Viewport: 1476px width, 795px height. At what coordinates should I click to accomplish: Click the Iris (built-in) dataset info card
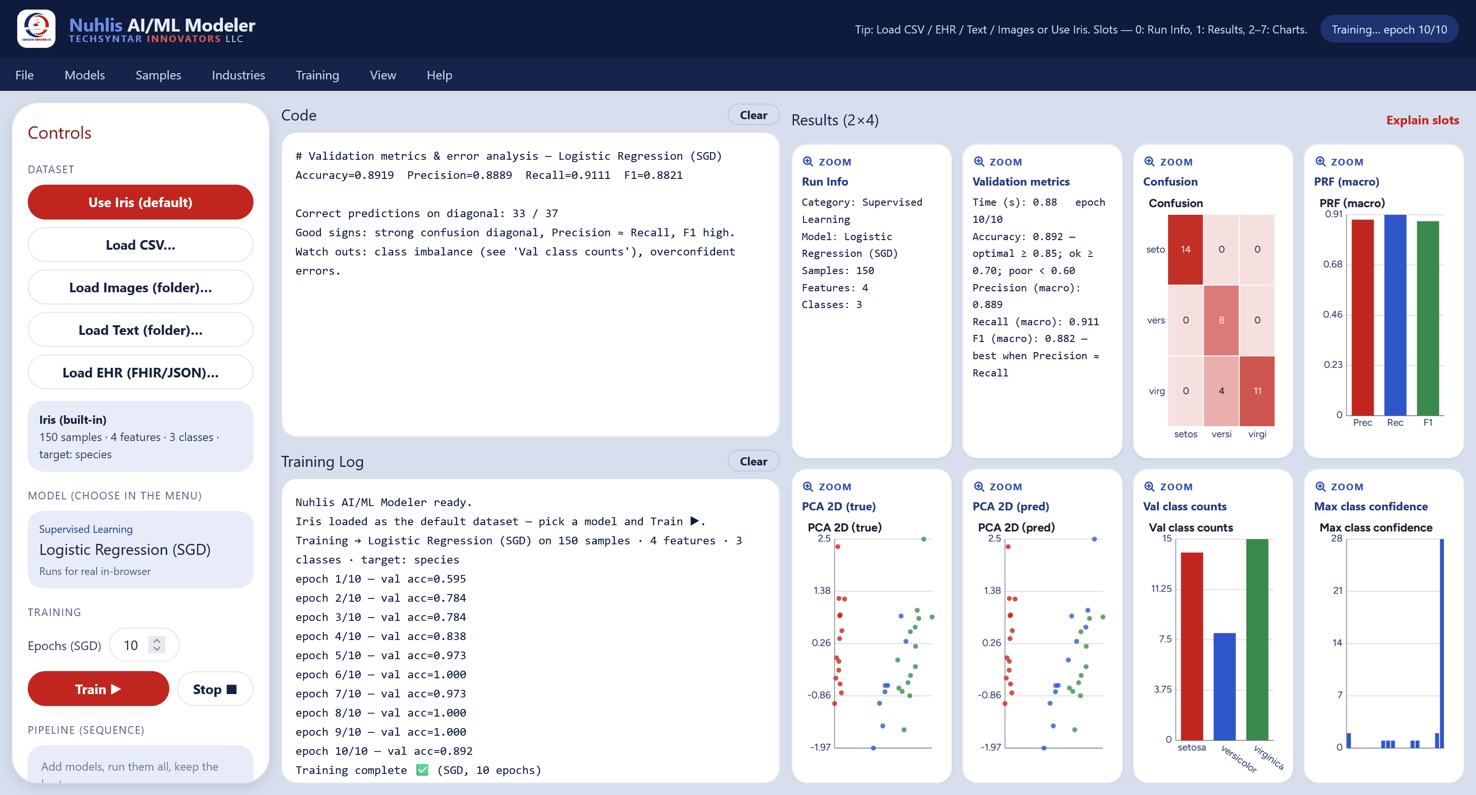(x=141, y=436)
